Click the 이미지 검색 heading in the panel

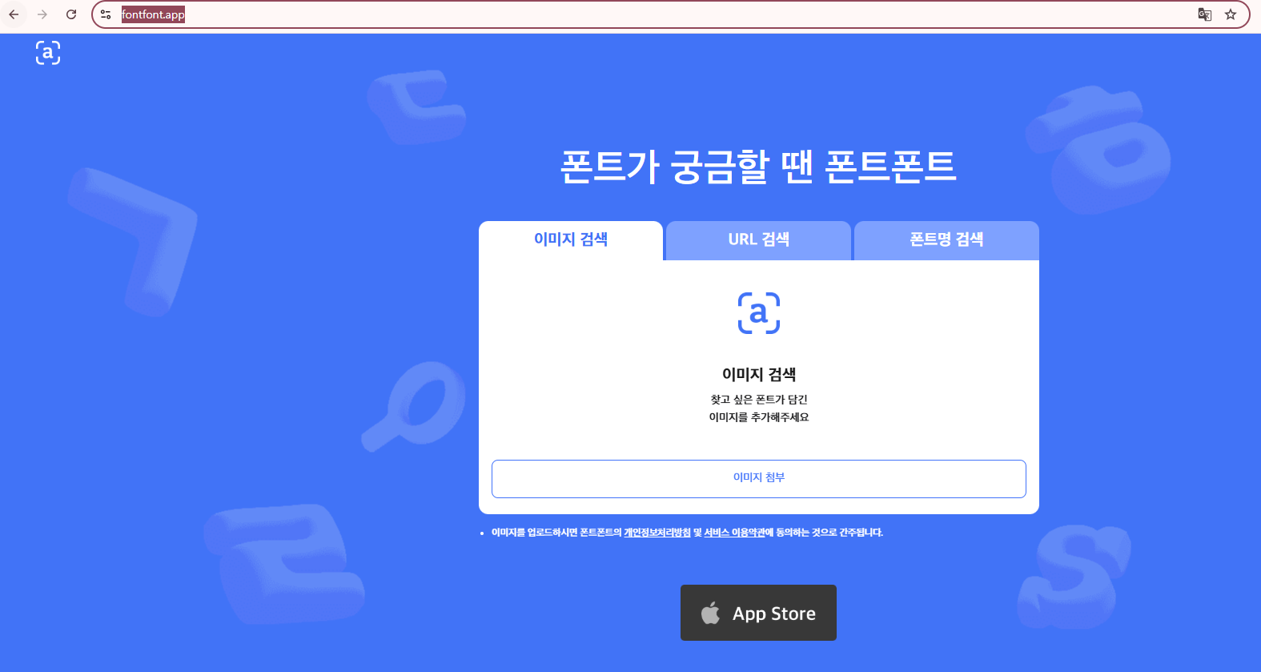click(759, 374)
